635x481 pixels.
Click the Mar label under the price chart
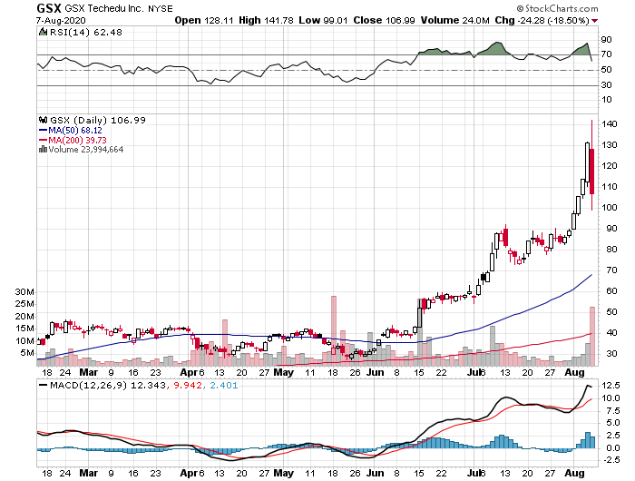point(88,372)
